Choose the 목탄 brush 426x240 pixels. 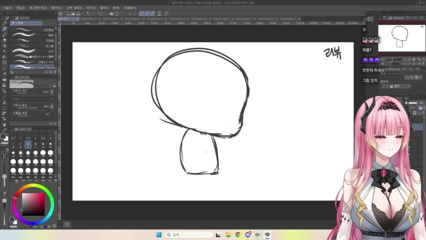pyautogui.click(x=32, y=35)
